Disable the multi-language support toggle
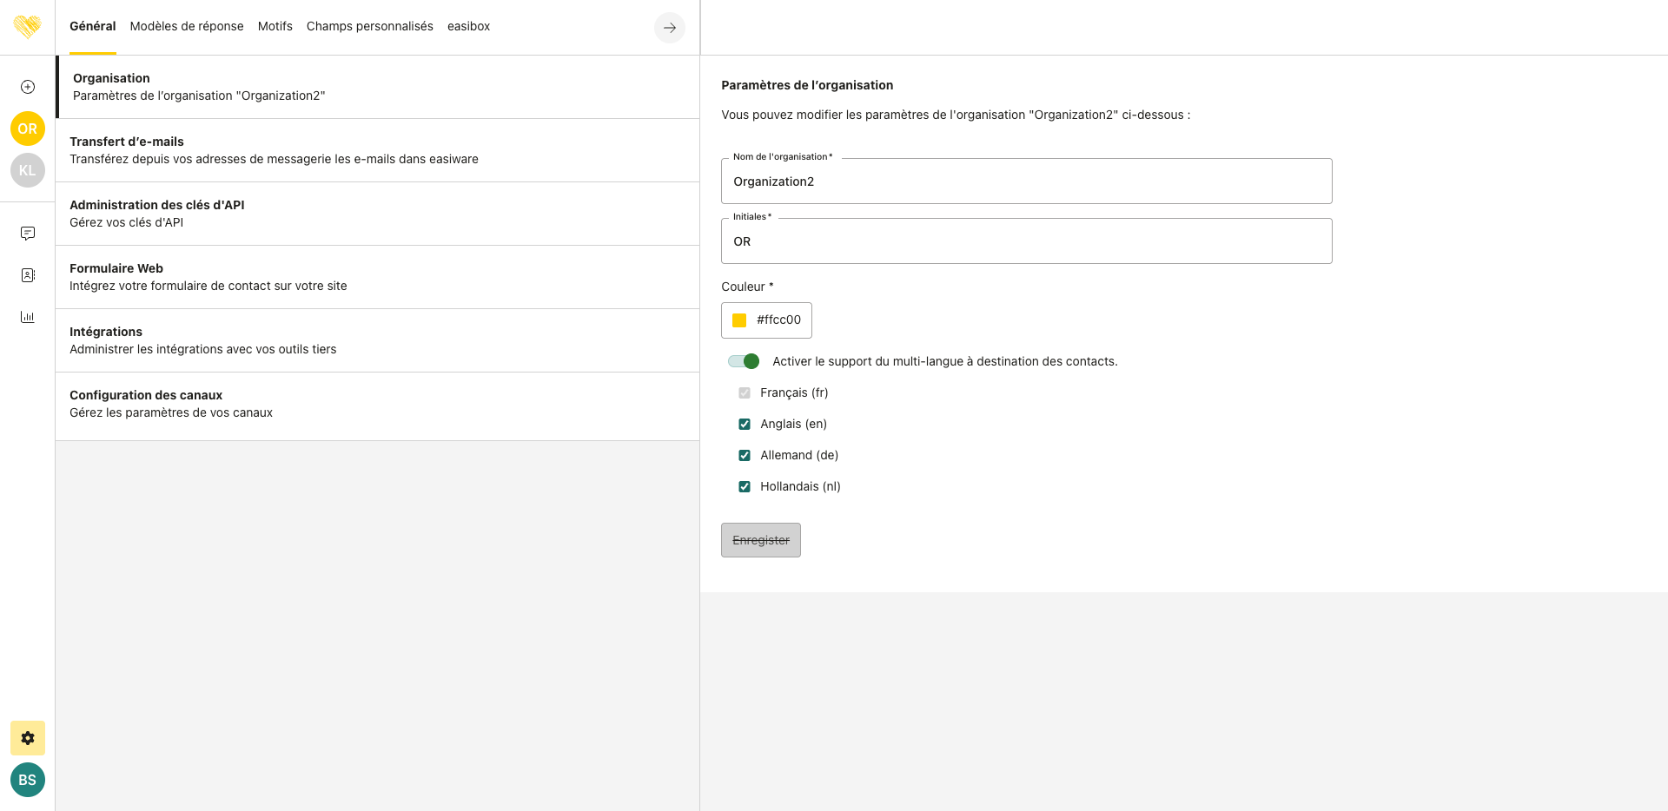1668x811 pixels. [x=745, y=361]
